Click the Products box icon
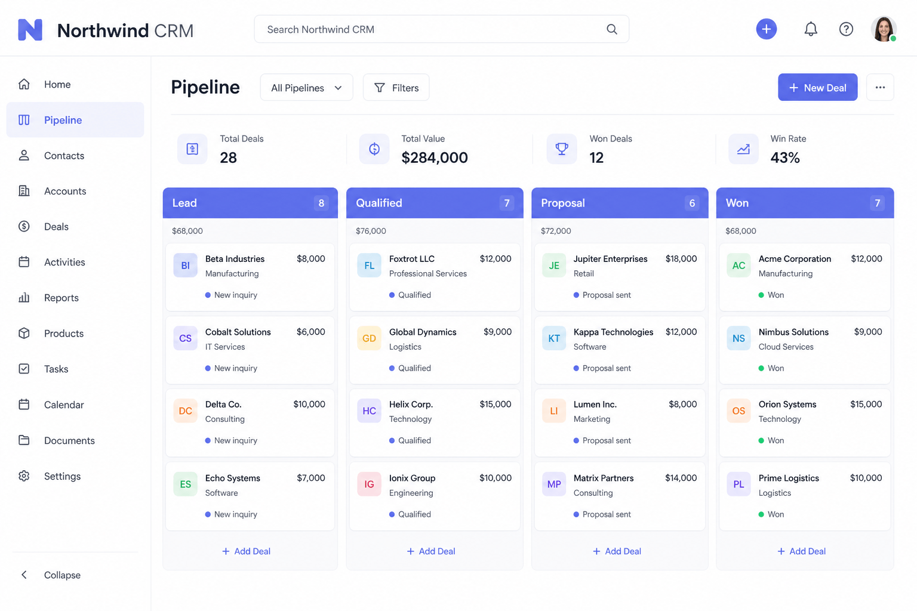This screenshot has width=917, height=611. point(24,333)
